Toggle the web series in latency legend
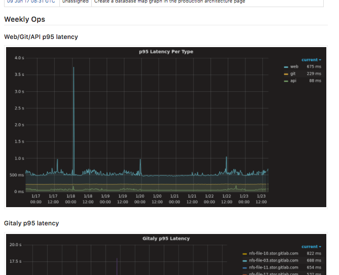 (x=294, y=67)
